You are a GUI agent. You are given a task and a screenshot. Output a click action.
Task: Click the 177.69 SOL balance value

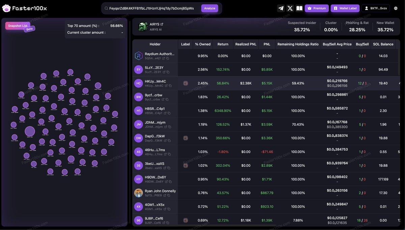click(383, 179)
